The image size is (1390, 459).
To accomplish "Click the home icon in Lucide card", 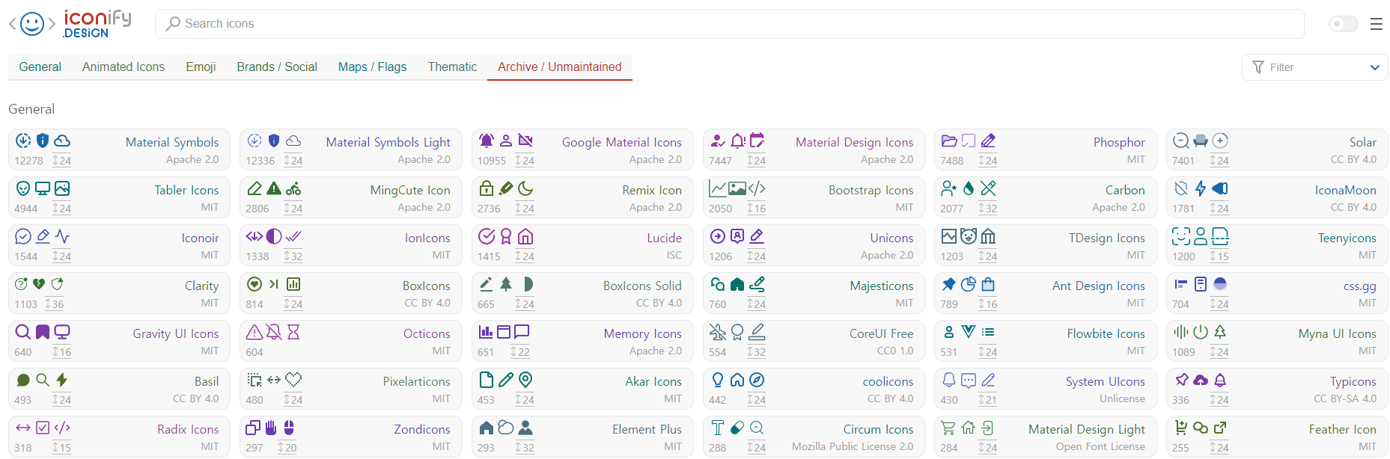I will tap(525, 236).
